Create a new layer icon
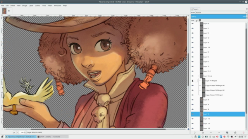The image size is (248, 139). coord(195,132)
